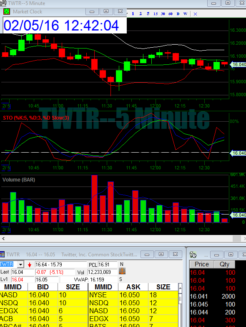
Task: Click the BID column header
Action: click(x=43, y=287)
